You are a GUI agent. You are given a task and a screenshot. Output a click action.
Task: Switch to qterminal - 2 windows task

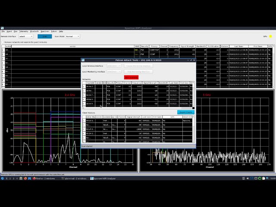point(74,179)
